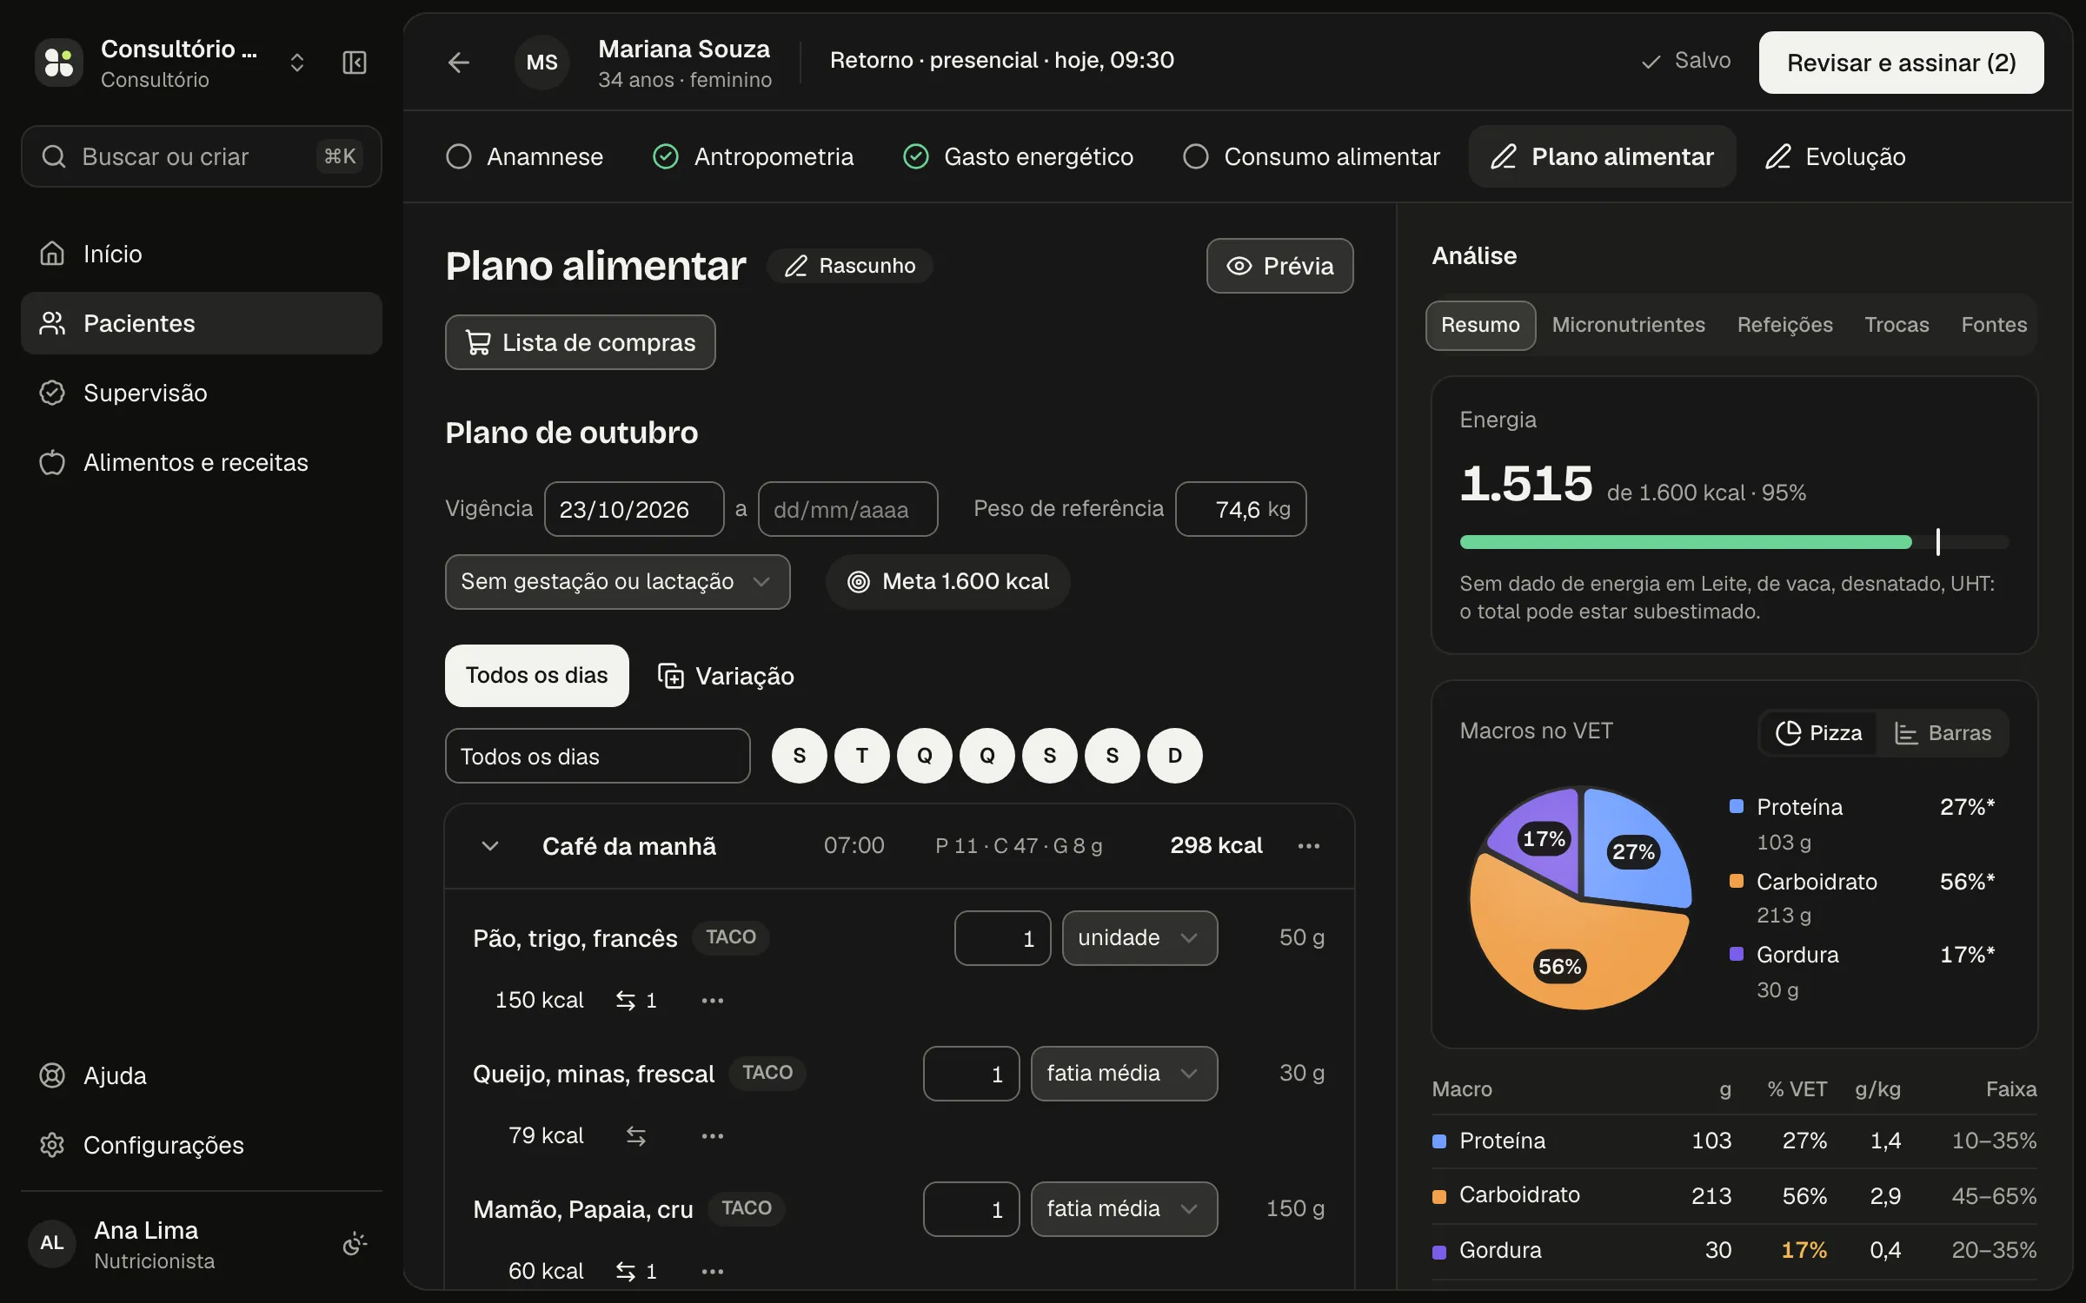
Task: Click Revisar e assinar (2) button
Action: coord(1902,63)
